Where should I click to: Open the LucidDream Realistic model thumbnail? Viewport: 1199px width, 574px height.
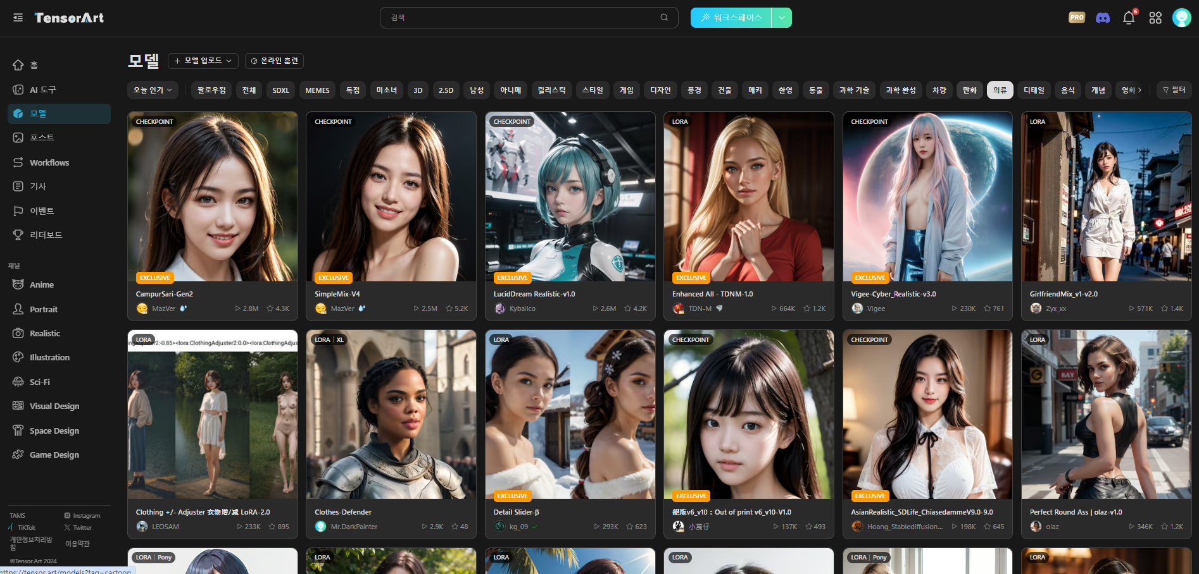point(570,197)
